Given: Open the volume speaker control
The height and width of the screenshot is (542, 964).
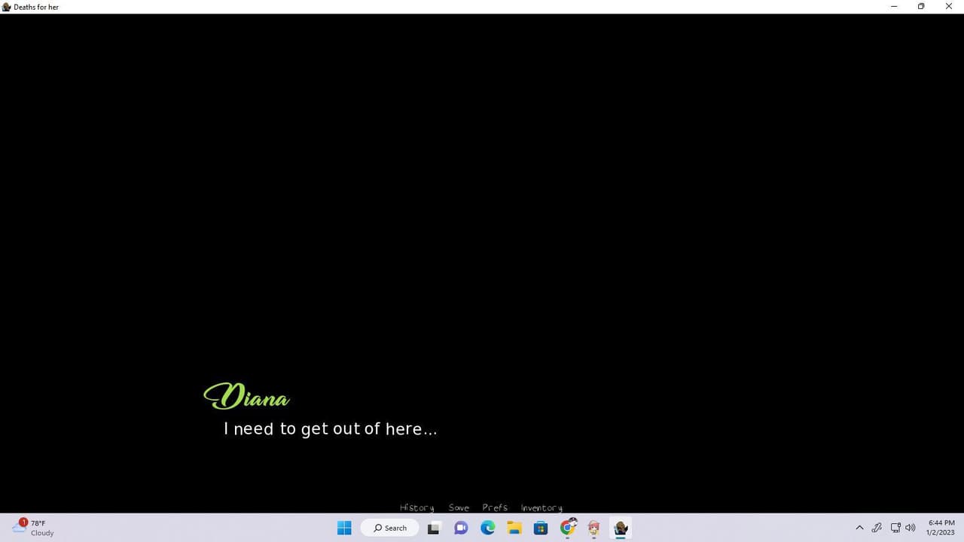Looking at the screenshot, I should click(911, 528).
